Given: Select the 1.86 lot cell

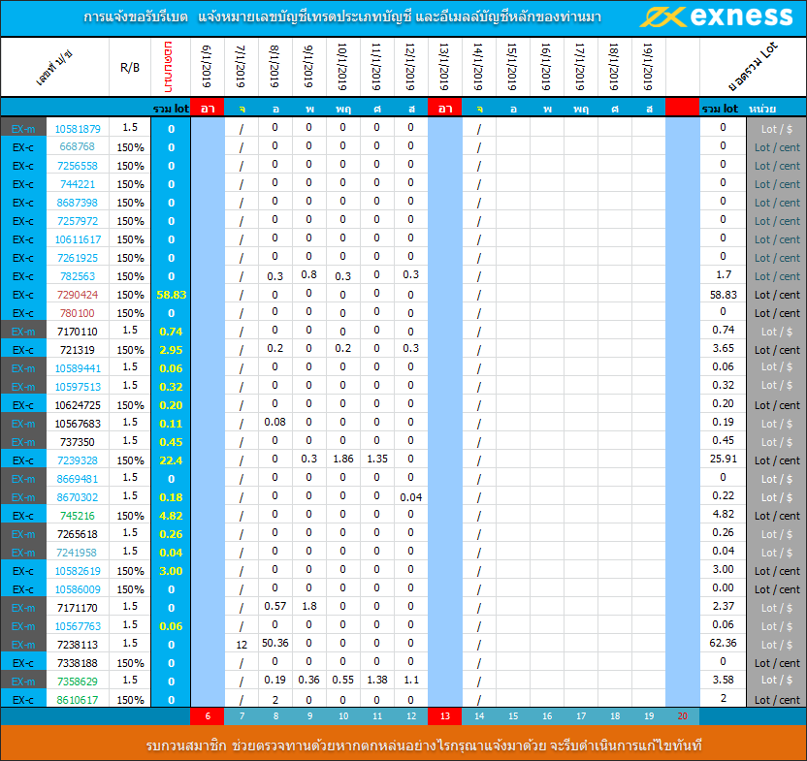Looking at the screenshot, I should coord(342,459).
